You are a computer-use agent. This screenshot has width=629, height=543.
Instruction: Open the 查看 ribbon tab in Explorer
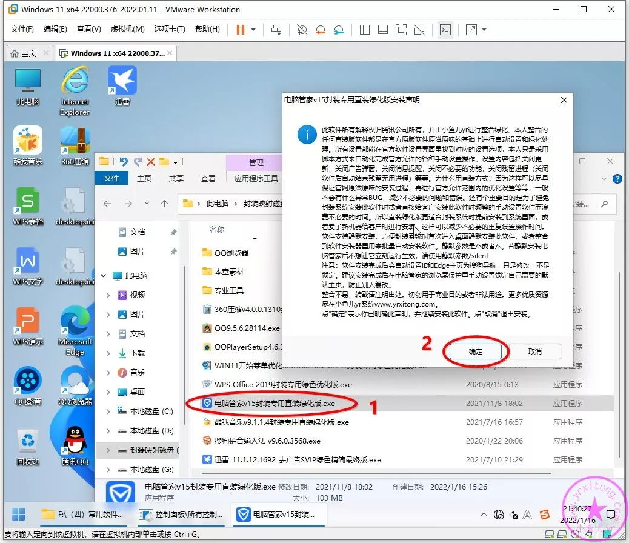208,178
